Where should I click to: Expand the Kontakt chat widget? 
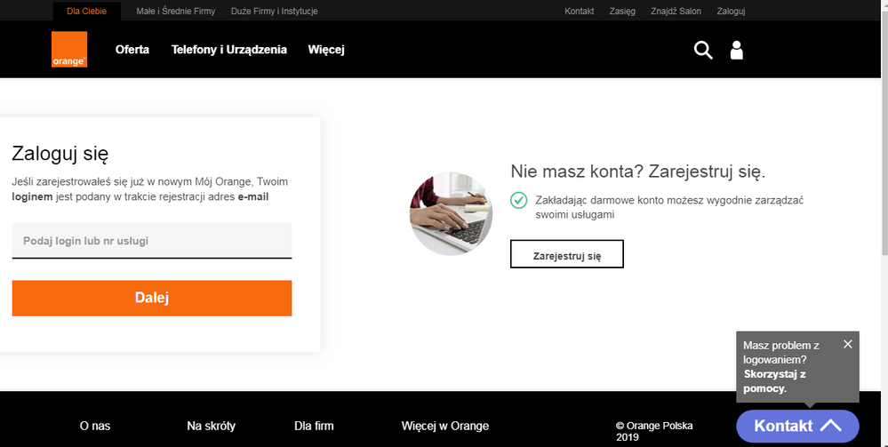coord(797,426)
